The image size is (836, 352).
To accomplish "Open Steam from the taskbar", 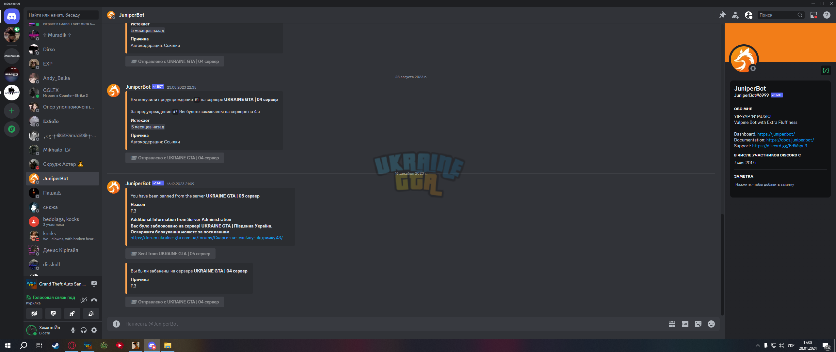I will 56,345.
